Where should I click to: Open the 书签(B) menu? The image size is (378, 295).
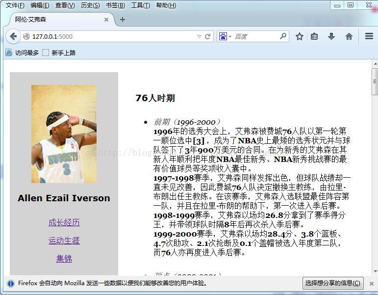tap(115, 5)
